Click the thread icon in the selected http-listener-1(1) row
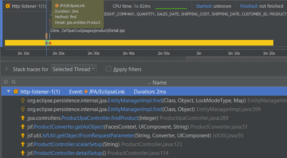Image resolution: width=287 pixels, height=158 pixels. pyautogui.click(x=16, y=91)
